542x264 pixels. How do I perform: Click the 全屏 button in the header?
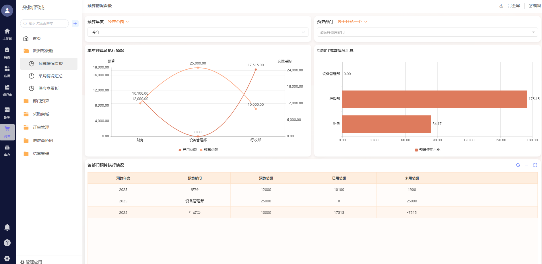(514, 6)
